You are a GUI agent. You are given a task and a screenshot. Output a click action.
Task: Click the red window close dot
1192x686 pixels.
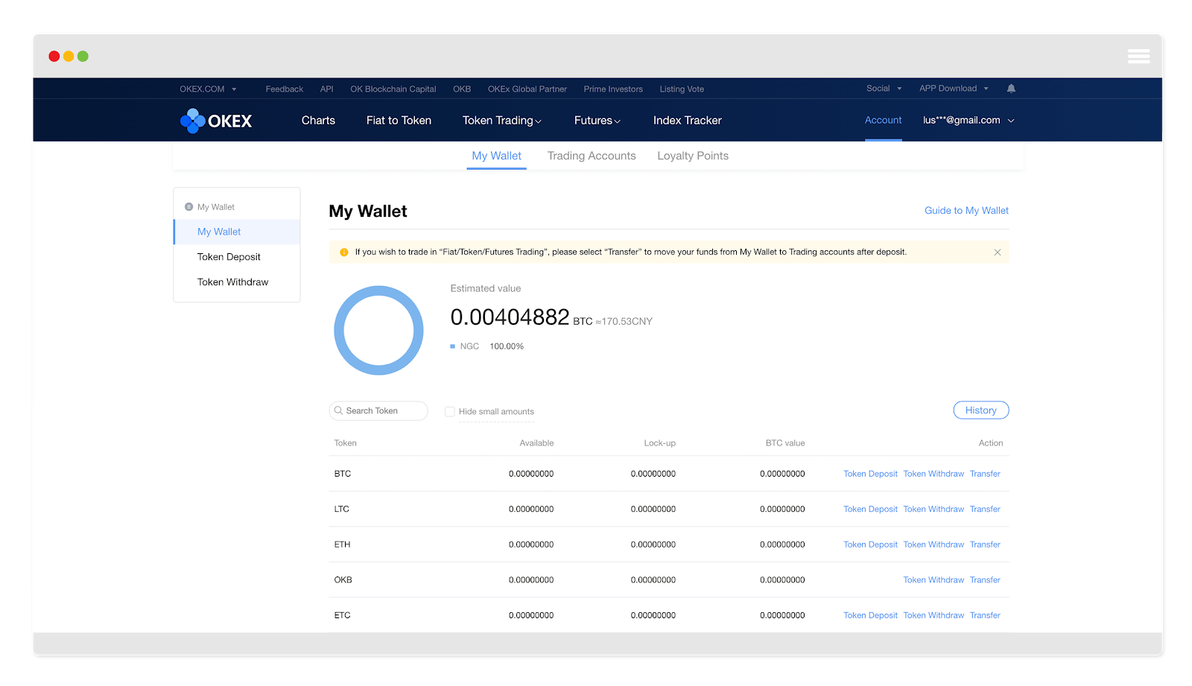[x=54, y=57]
